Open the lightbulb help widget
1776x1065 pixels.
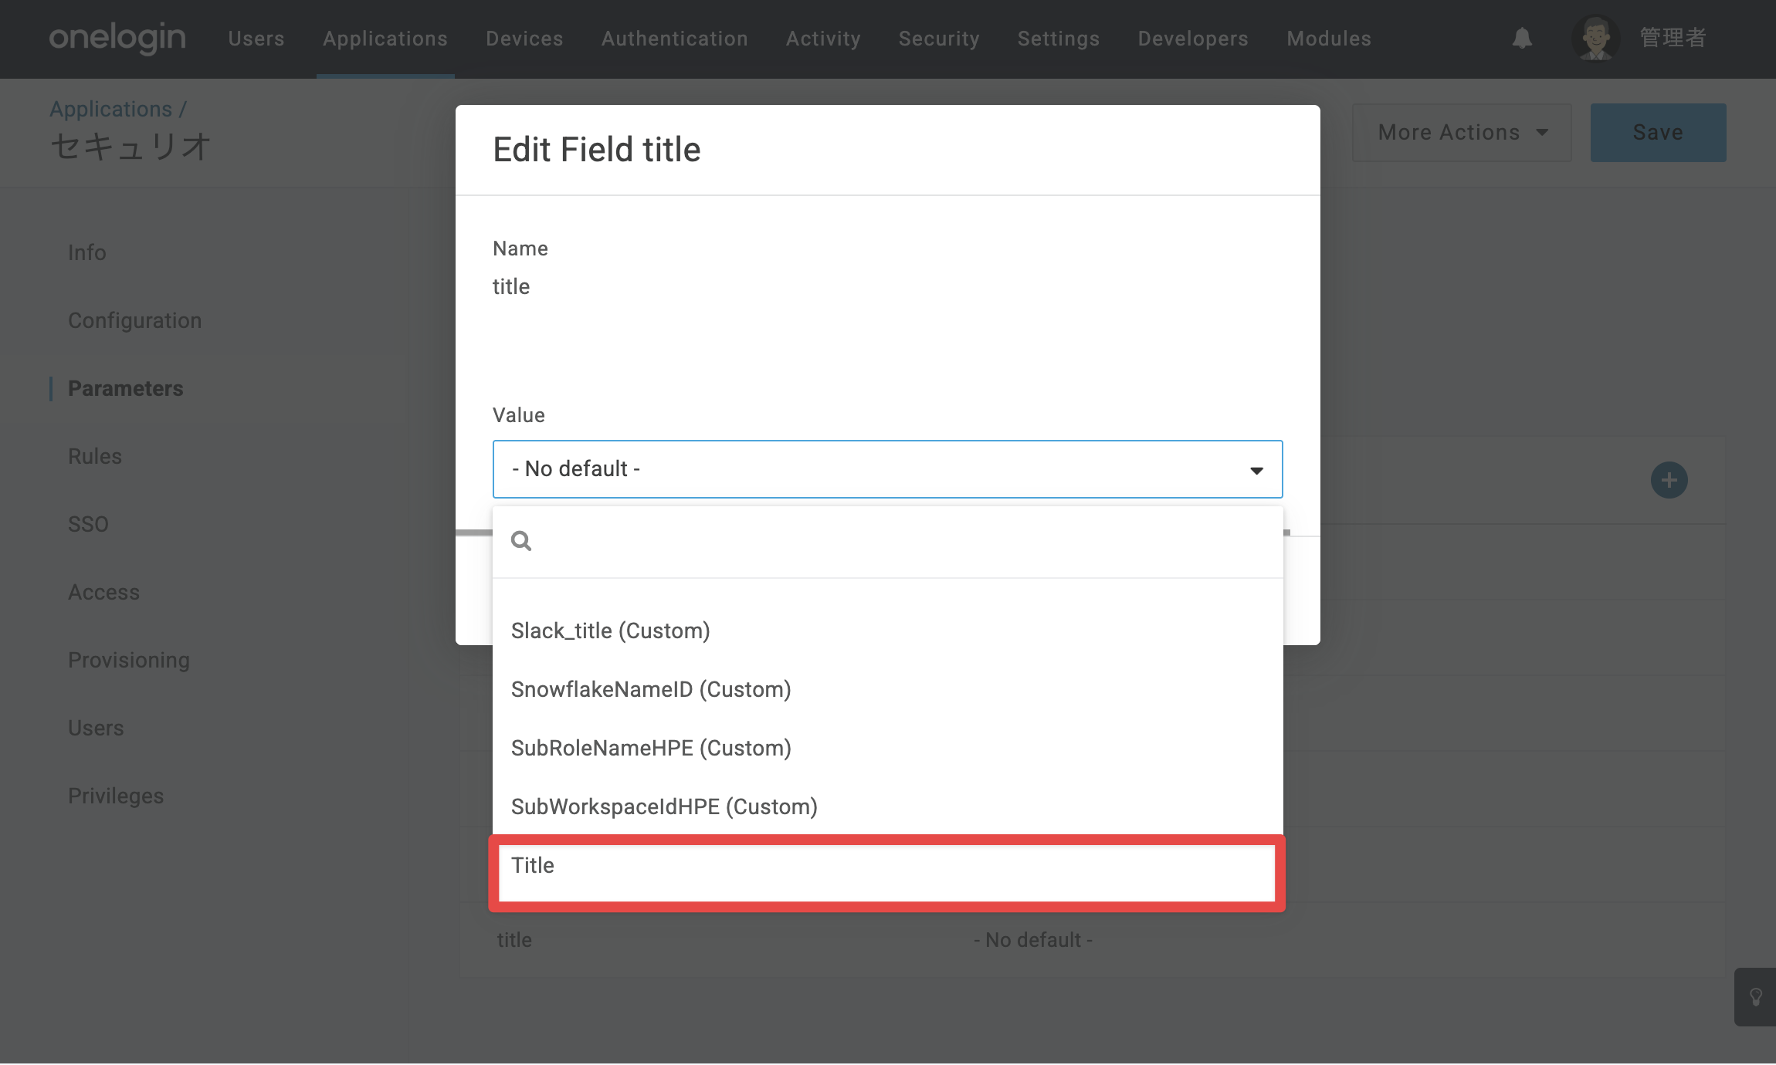tap(1755, 996)
